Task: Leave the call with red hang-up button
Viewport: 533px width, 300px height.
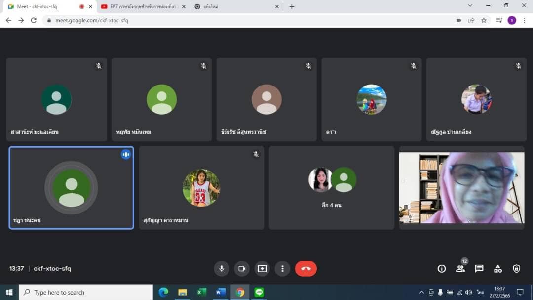Action: pos(305,269)
